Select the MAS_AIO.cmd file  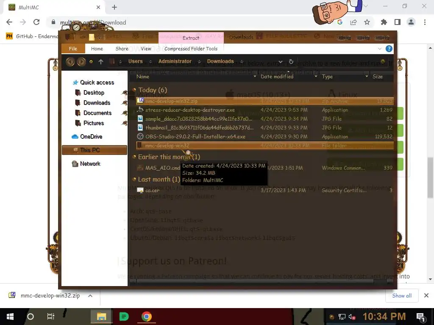pos(163,168)
